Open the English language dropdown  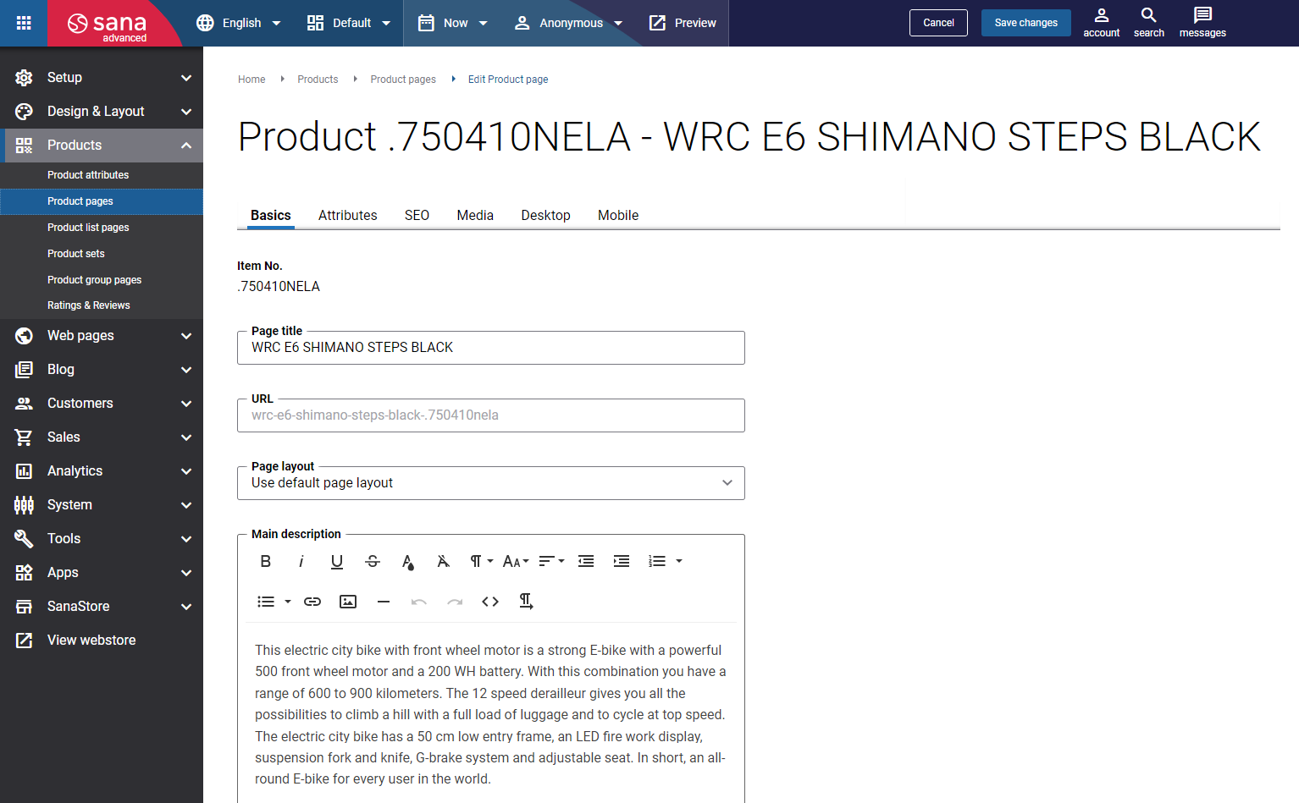[x=238, y=23]
